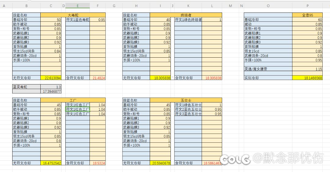Click base cooldown value 60 in 全息95 table
The height and width of the screenshot is (172, 330).
(x=307, y=20)
